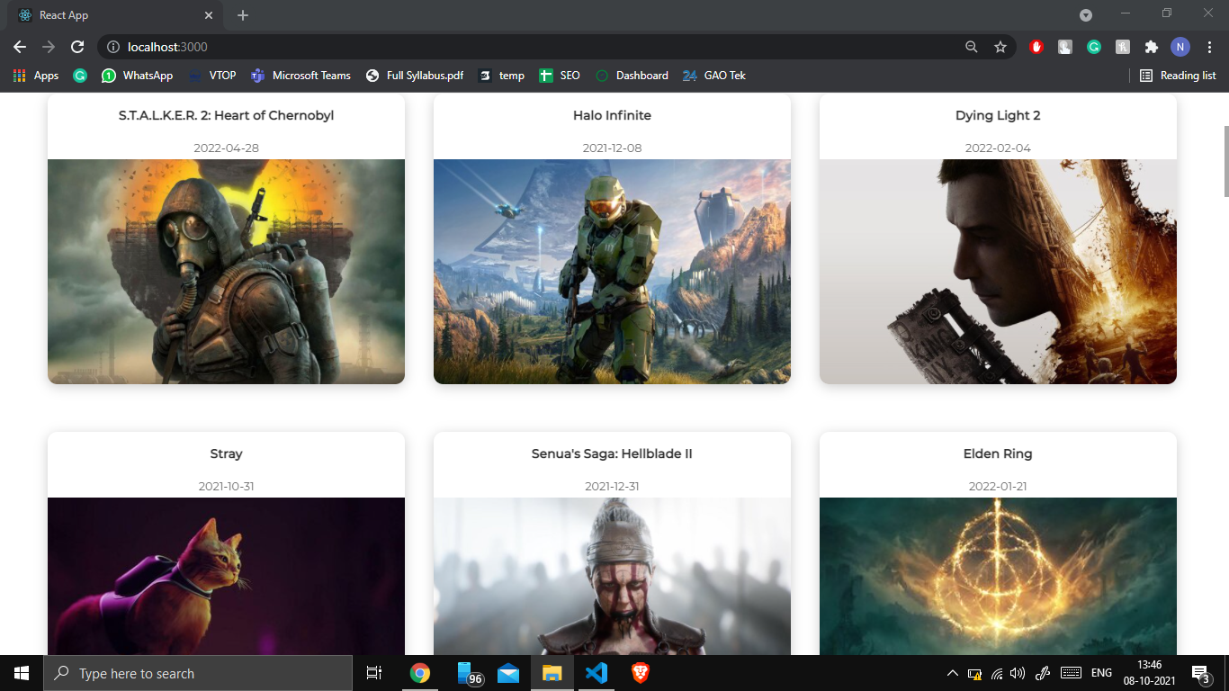Open Chrome three-dot menu
Screen dimensions: 1229x691
click(1210, 47)
